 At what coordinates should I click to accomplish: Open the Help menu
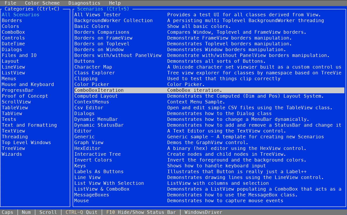[115, 3]
